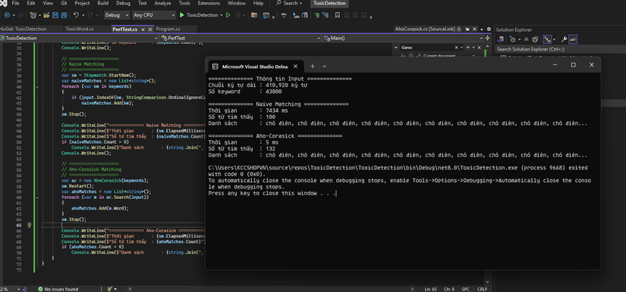Click the No issues found status indicator
This screenshot has width=626, height=292.
pyautogui.click(x=58, y=289)
